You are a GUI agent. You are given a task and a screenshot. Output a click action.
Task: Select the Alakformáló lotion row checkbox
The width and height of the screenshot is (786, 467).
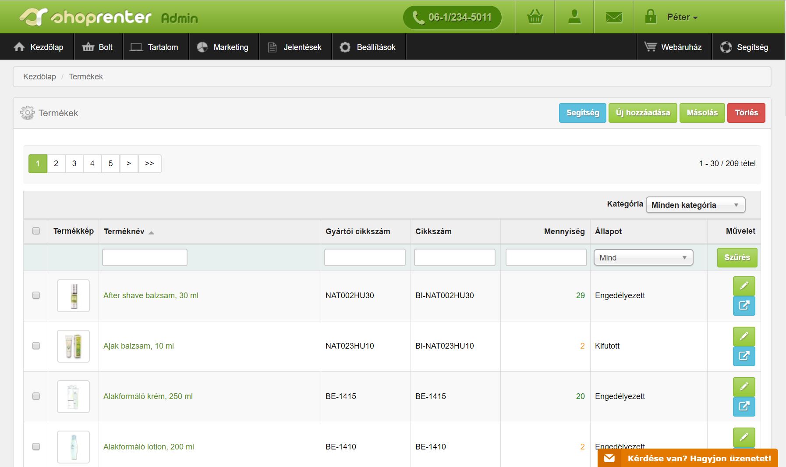coord(36,446)
